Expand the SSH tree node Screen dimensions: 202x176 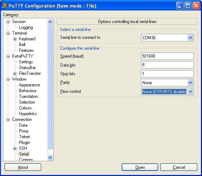click(15, 148)
